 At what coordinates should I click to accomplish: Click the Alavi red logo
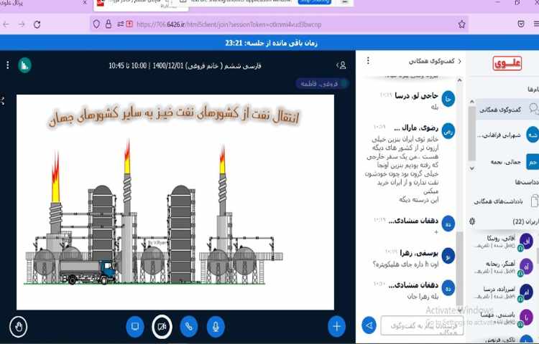(507, 63)
